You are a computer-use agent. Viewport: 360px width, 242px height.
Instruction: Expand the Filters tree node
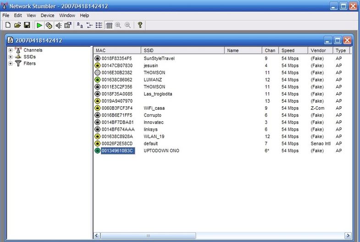[11, 64]
